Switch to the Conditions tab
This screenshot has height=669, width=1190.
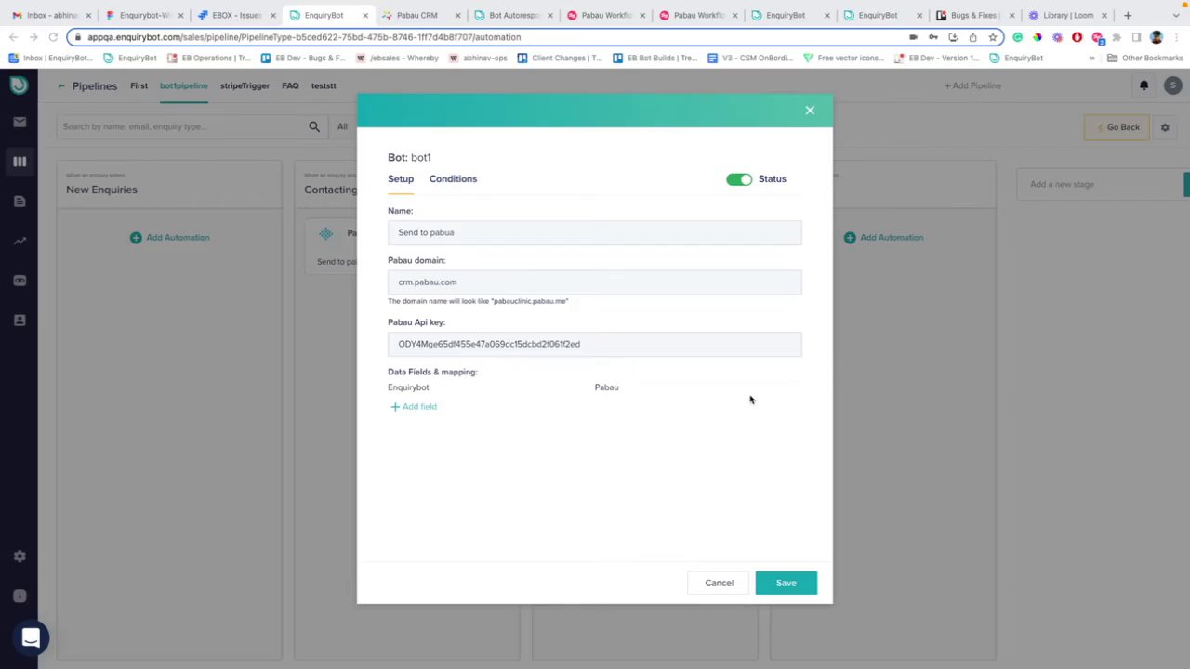click(x=453, y=178)
